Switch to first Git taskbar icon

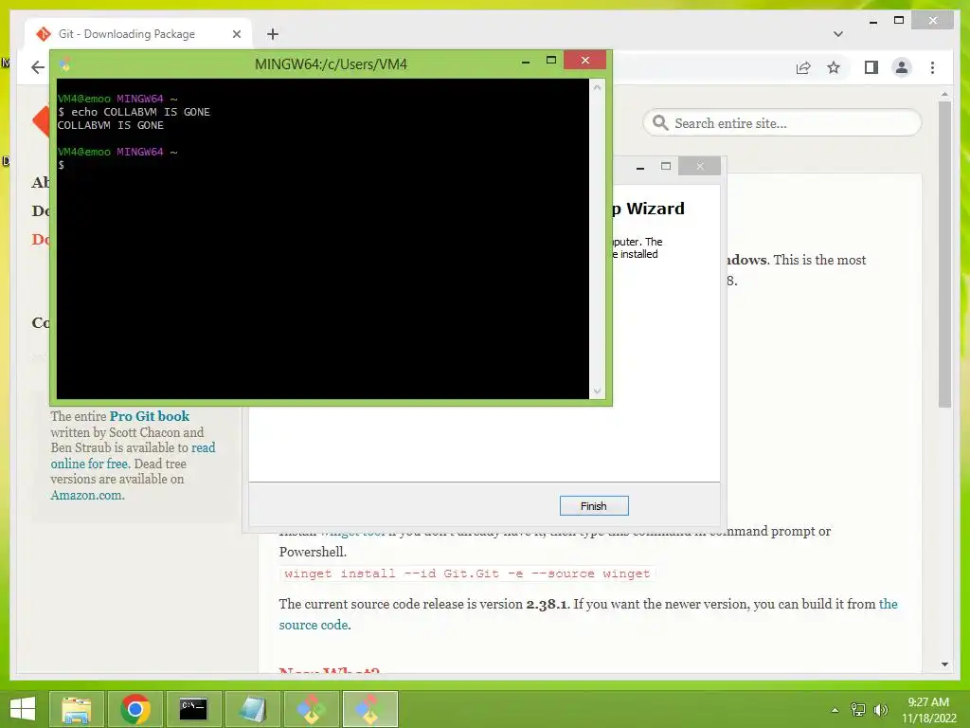click(311, 709)
